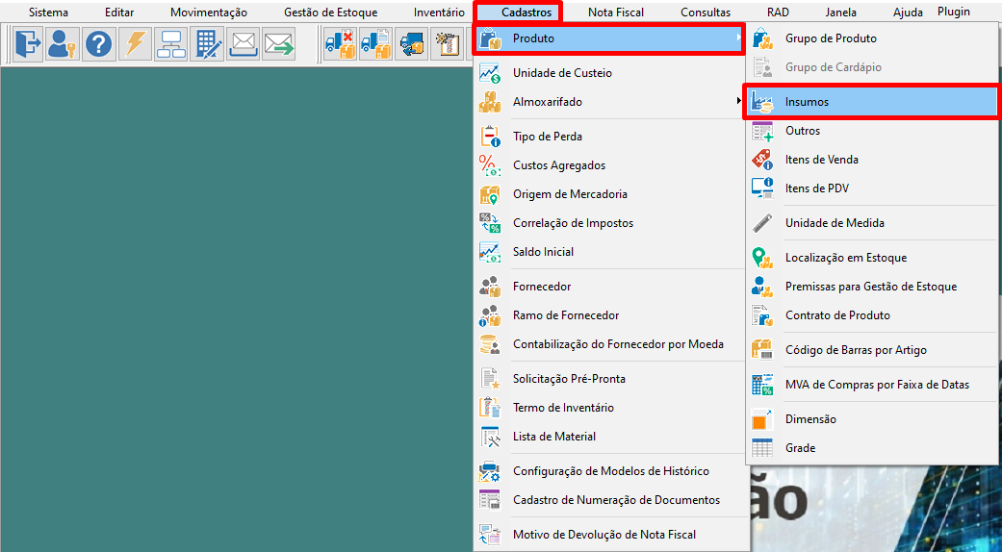Viewport: 1002px width, 552px height.
Task: Click the envelope inbox toolbar icon
Action: (244, 44)
